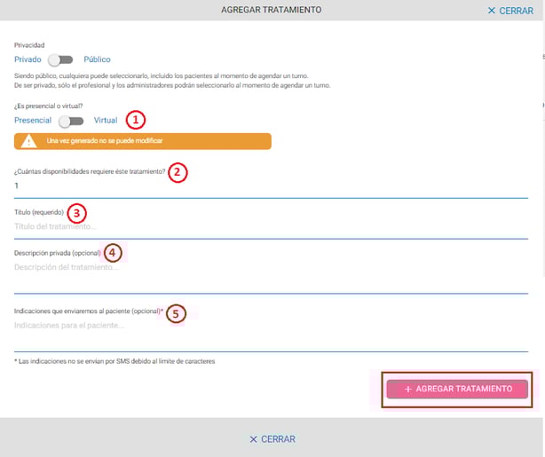Toggle the Privado/Público privacy switch
Viewport: 545px width, 457px height.
coord(61,59)
